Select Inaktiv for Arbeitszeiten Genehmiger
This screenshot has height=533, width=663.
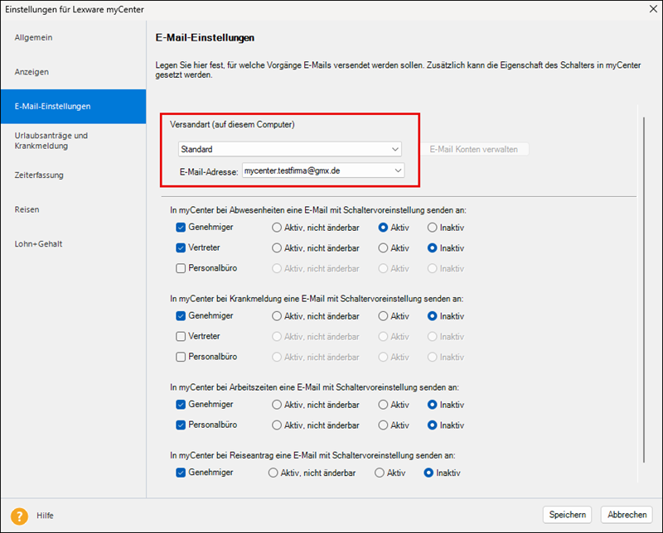pos(432,405)
